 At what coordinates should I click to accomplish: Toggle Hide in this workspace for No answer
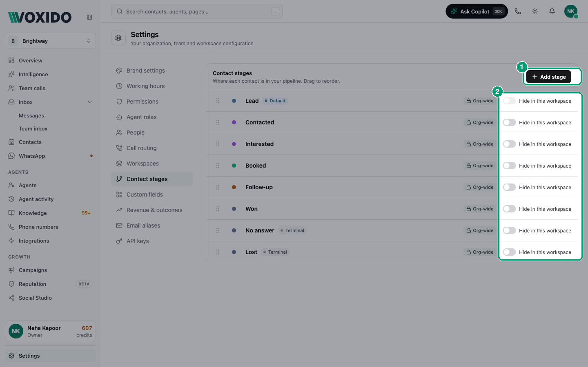[x=509, y=230]
